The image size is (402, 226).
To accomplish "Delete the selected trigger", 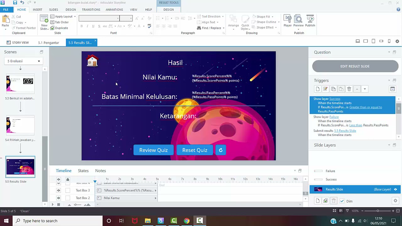I will tap(349, 89).
